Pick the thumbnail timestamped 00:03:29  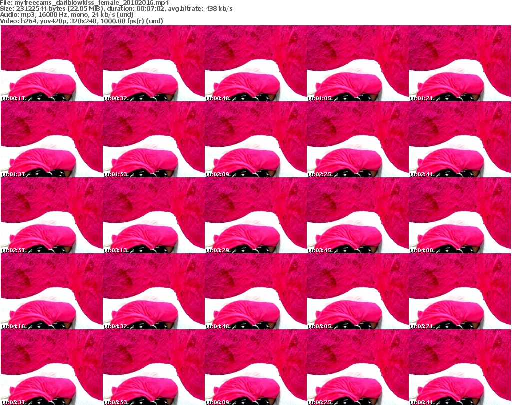click(255, 215)
